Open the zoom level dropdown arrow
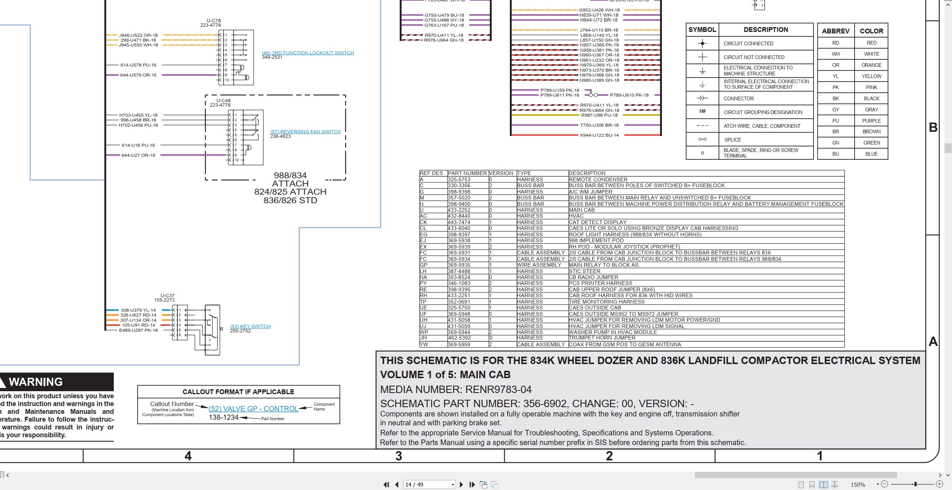Image resolution: width=952 pixels, height=490 pixels. 878,484
